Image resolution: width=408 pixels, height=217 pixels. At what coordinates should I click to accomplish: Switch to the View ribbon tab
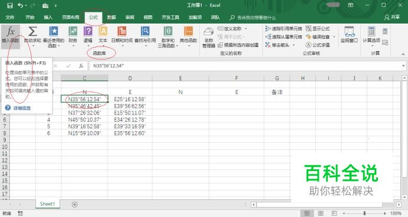pos(148,18)
